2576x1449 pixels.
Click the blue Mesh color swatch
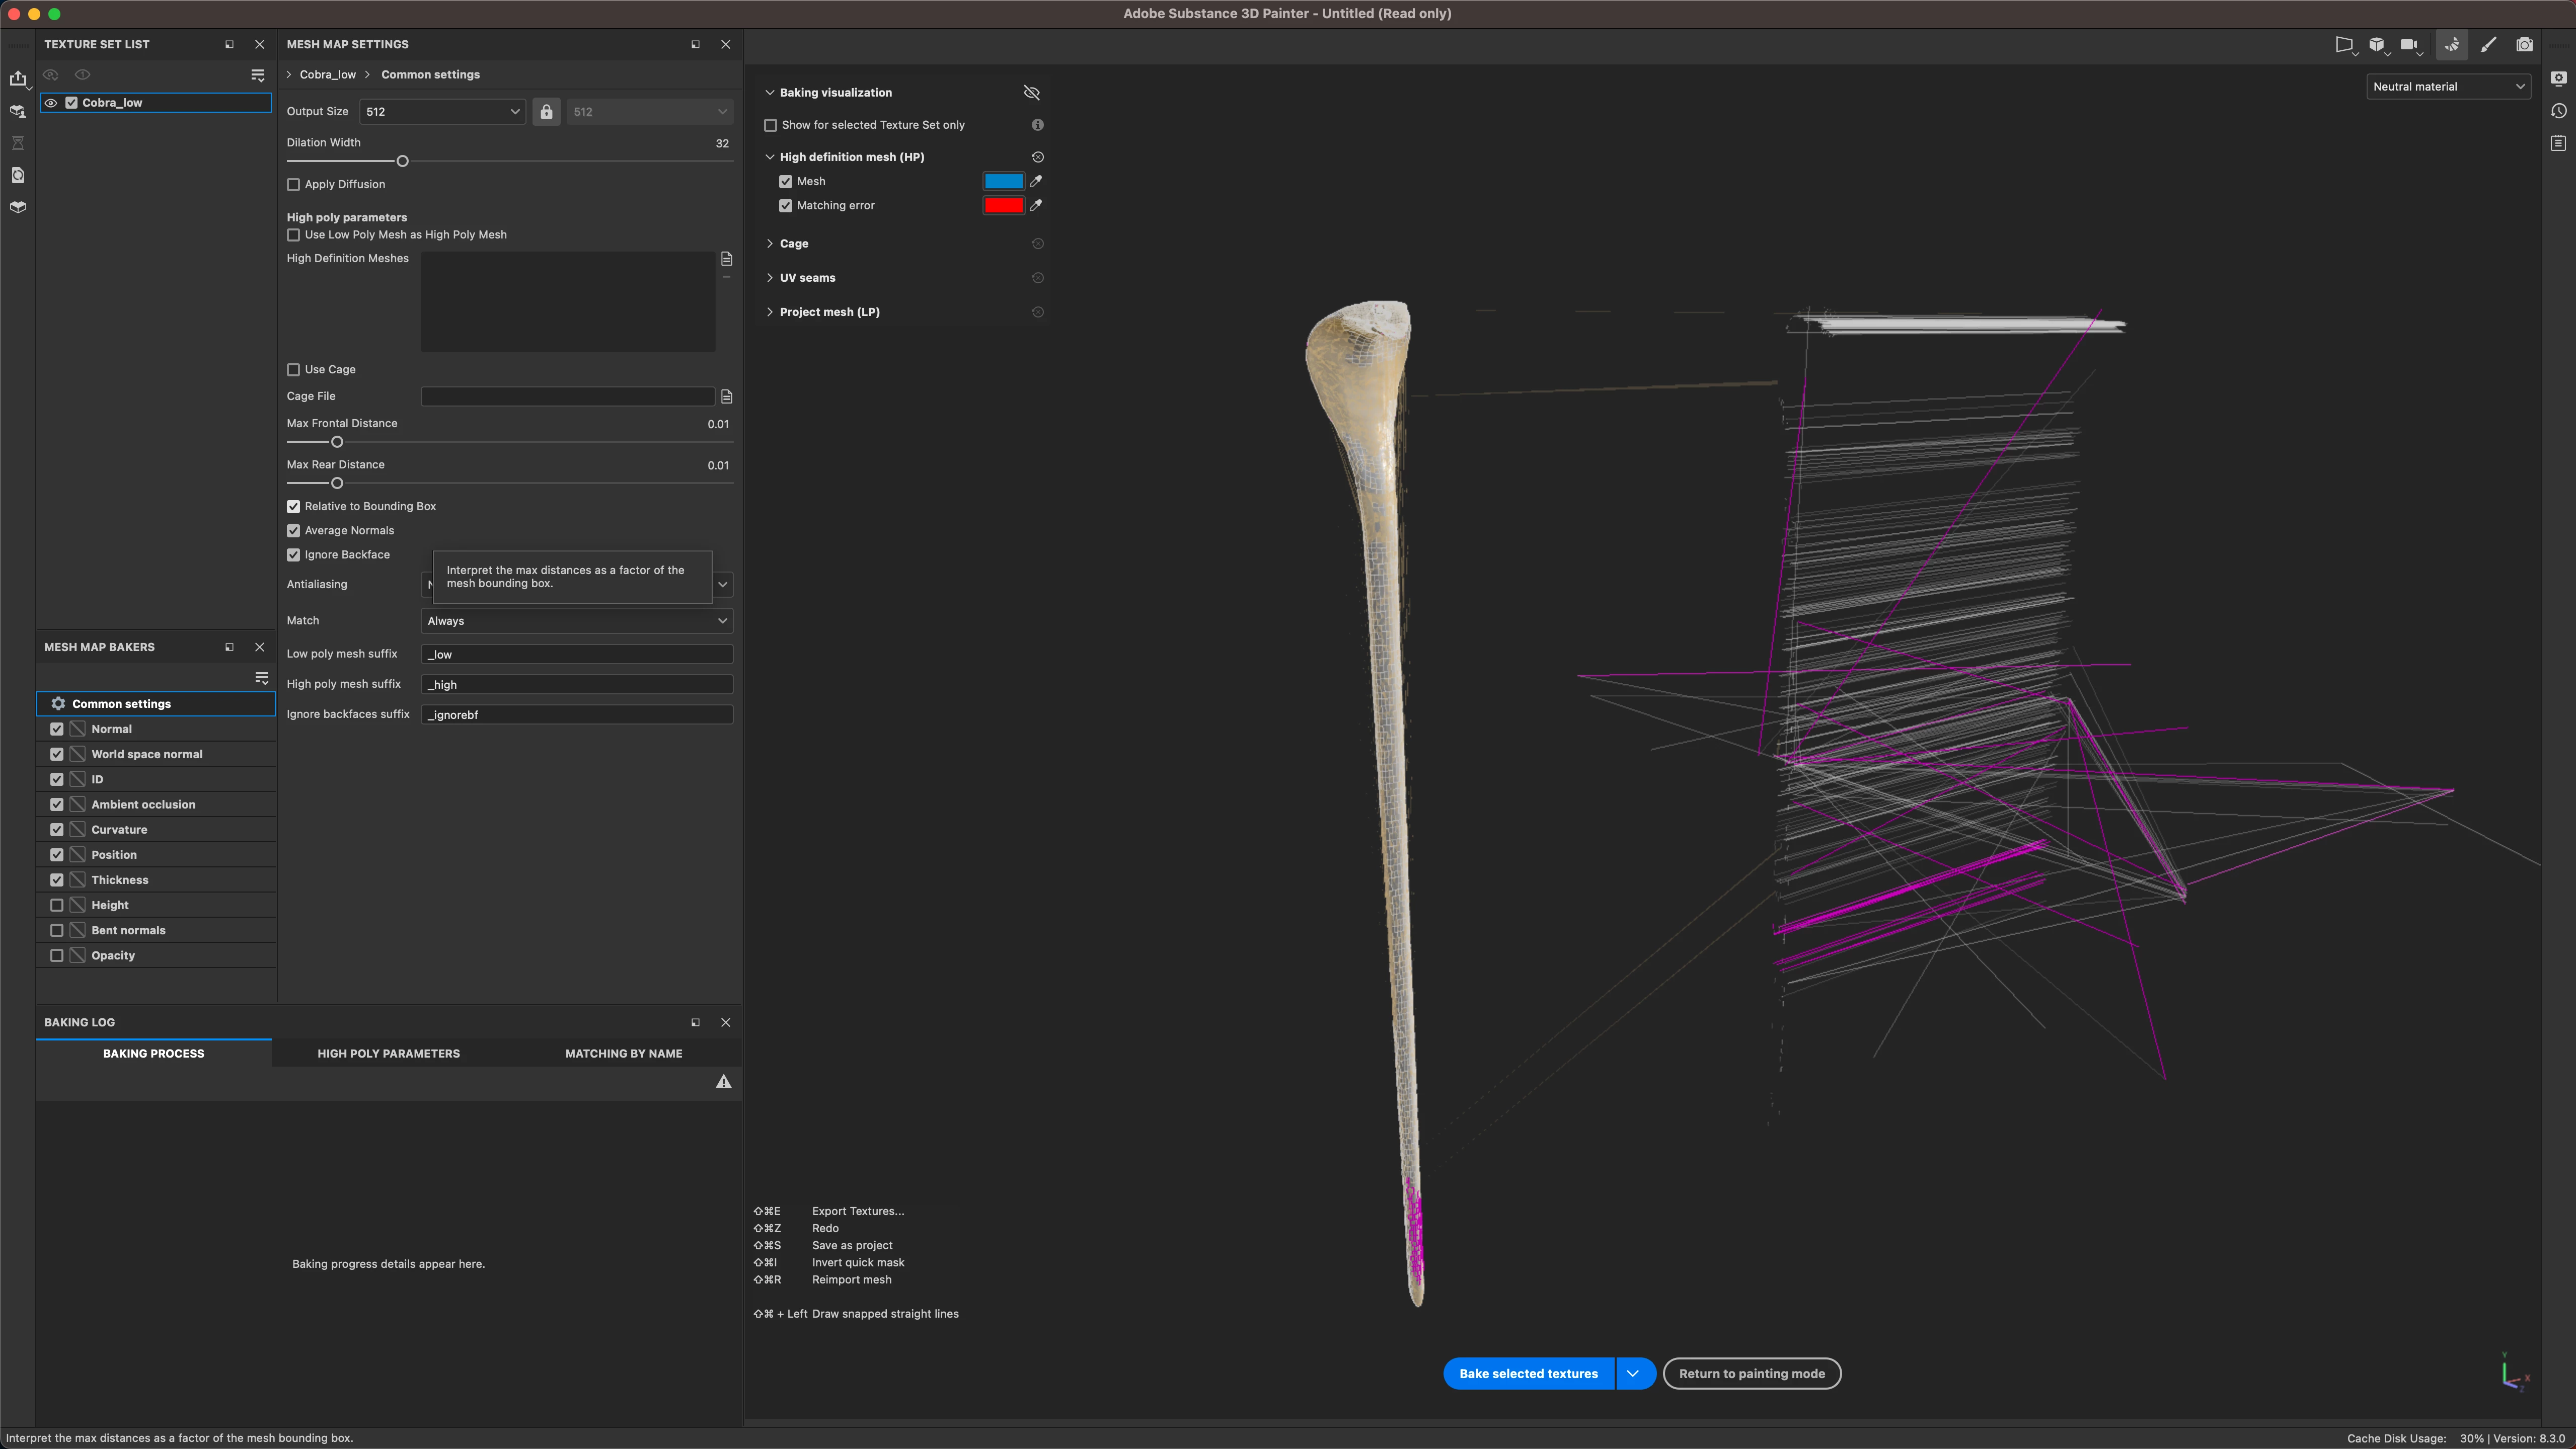coord(1003,182)
